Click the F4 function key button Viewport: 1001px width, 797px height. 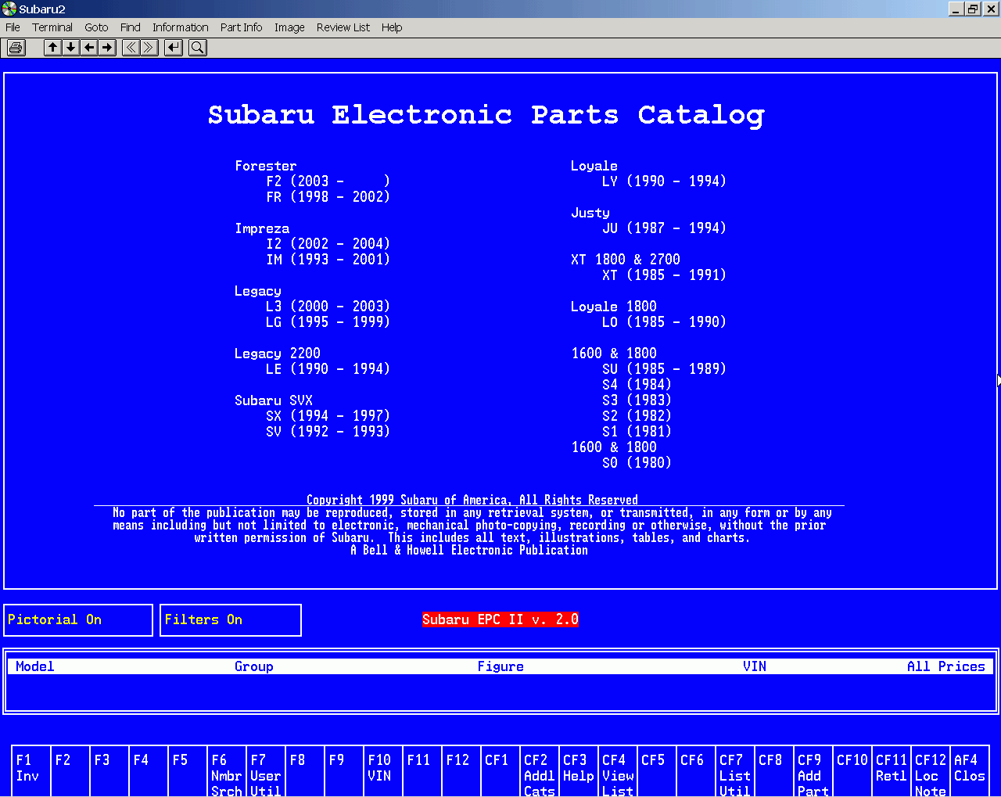pyautogui.click(x=149, y=771)
